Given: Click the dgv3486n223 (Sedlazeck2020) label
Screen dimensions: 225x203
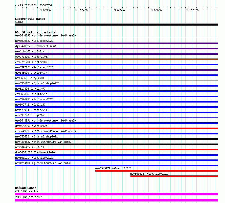Looking at the screenshot, I should tap(36, 152).
